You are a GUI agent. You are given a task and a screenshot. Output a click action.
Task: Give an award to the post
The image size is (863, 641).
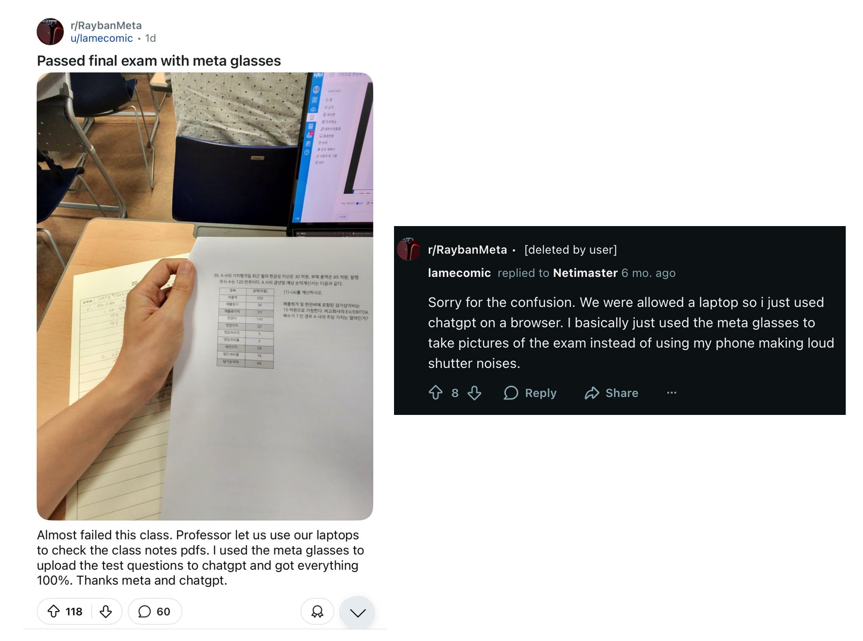click(317, 611)
